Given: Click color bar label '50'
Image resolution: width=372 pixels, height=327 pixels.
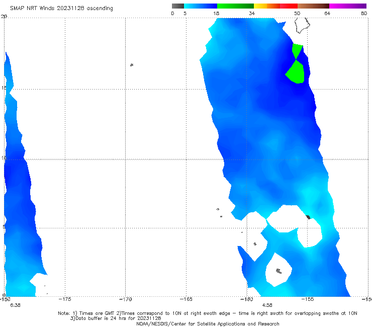Looking at the screenshot, I should click(x=297, y=13).
